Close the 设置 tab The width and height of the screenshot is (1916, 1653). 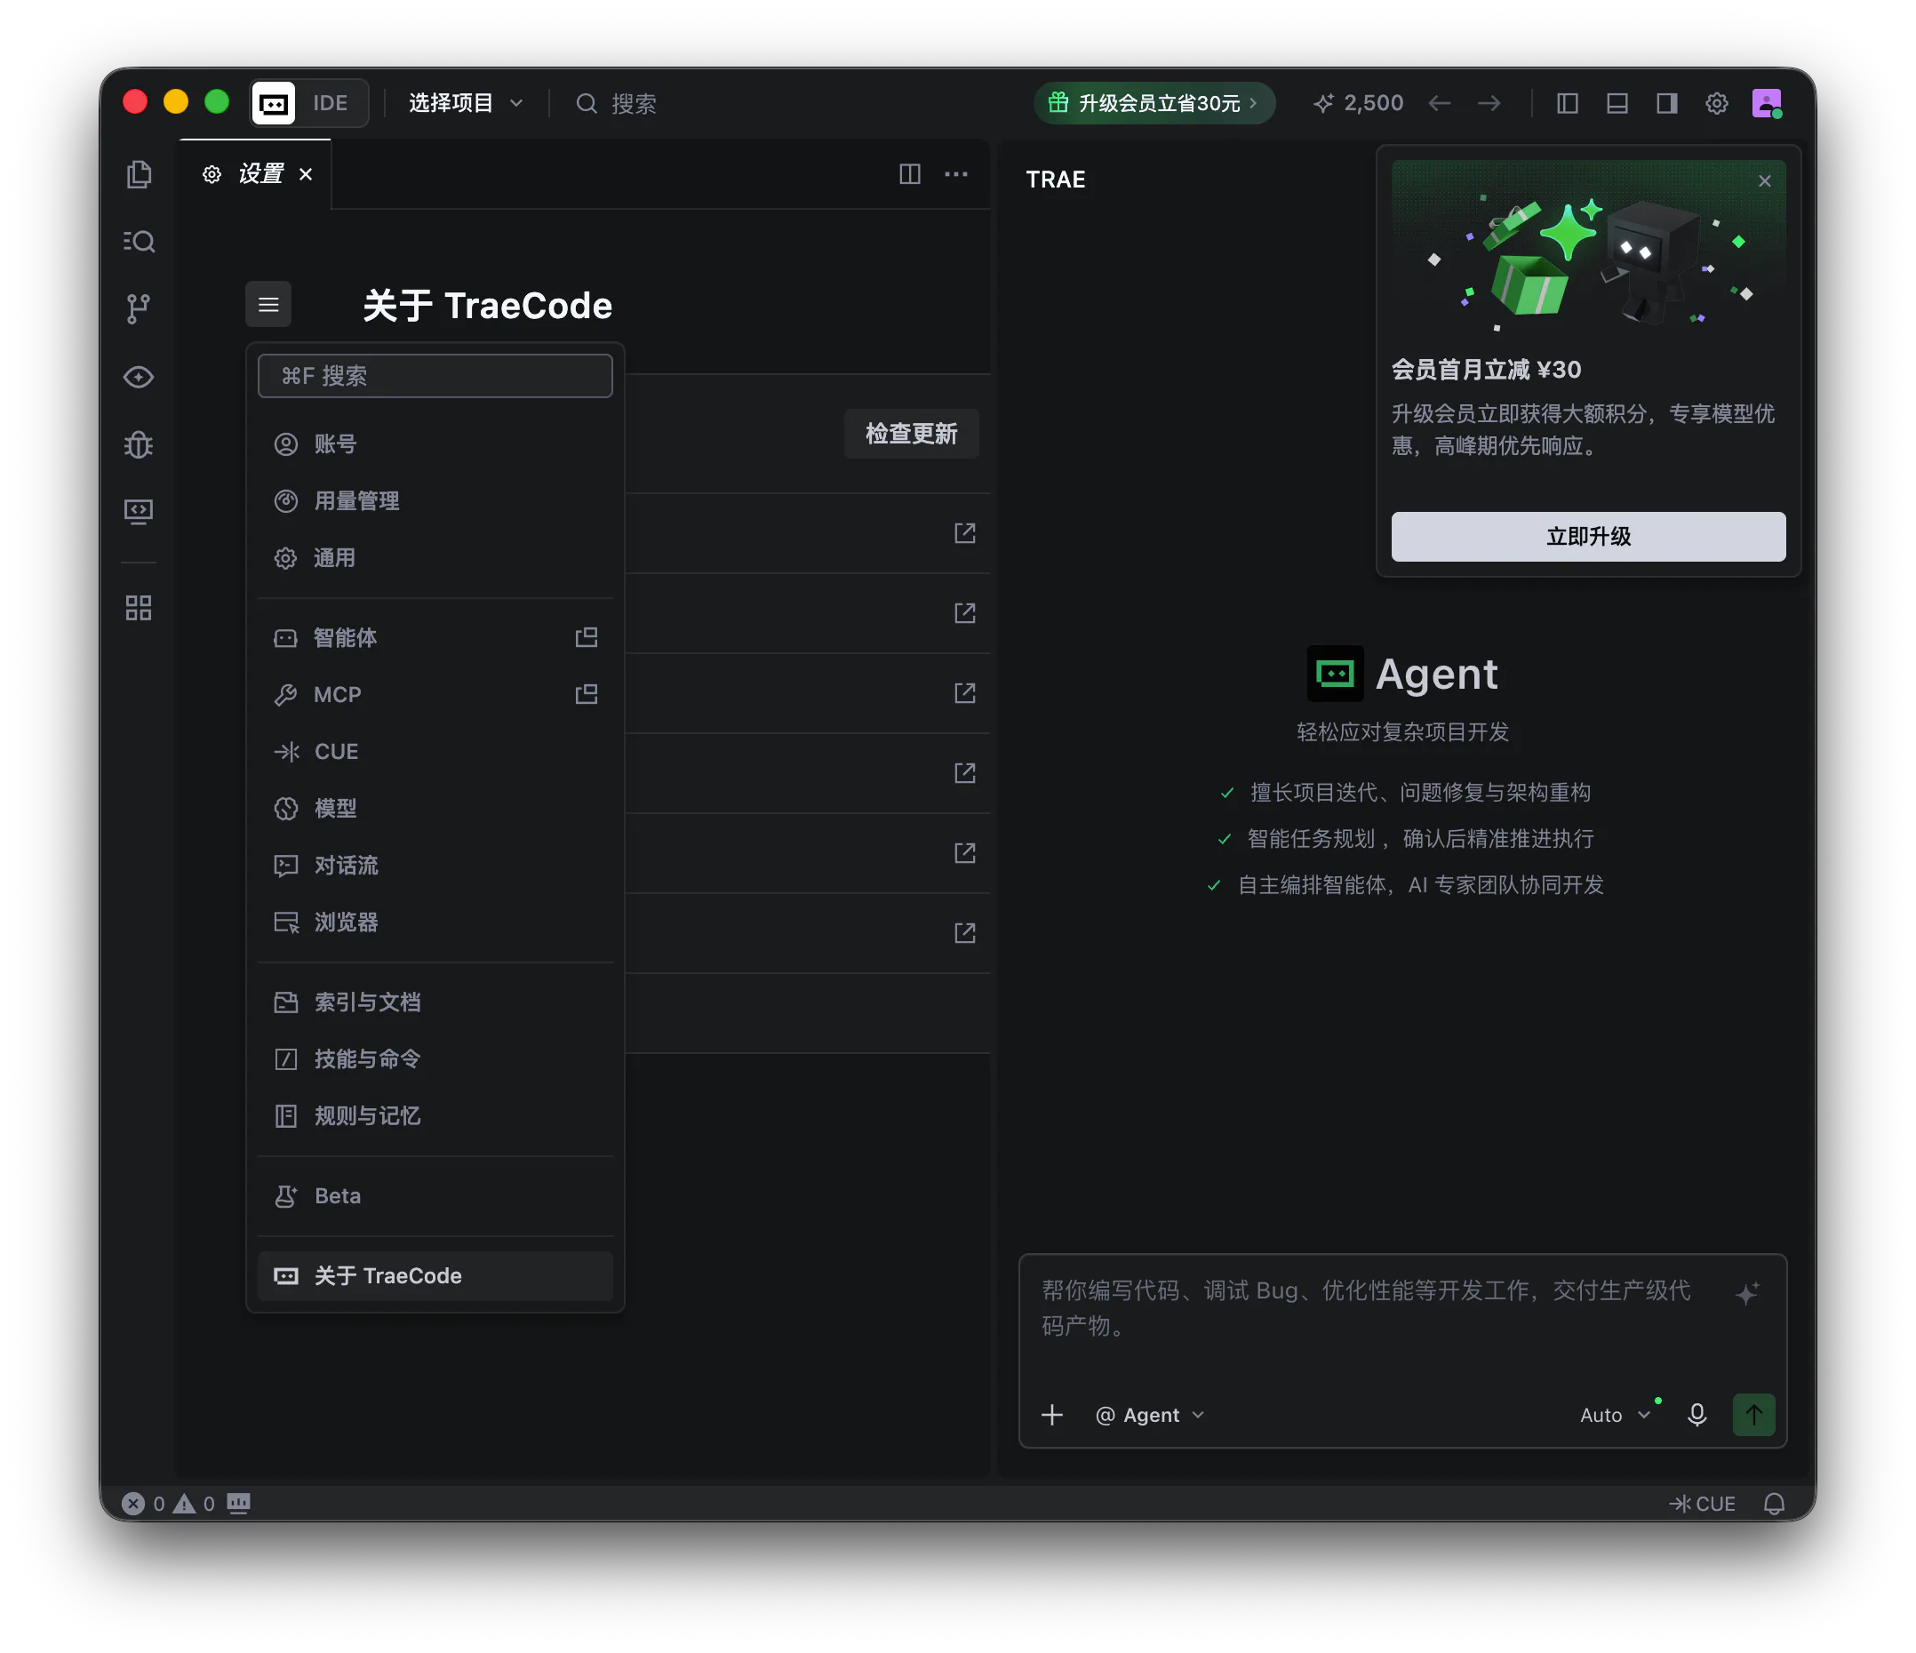306,174
